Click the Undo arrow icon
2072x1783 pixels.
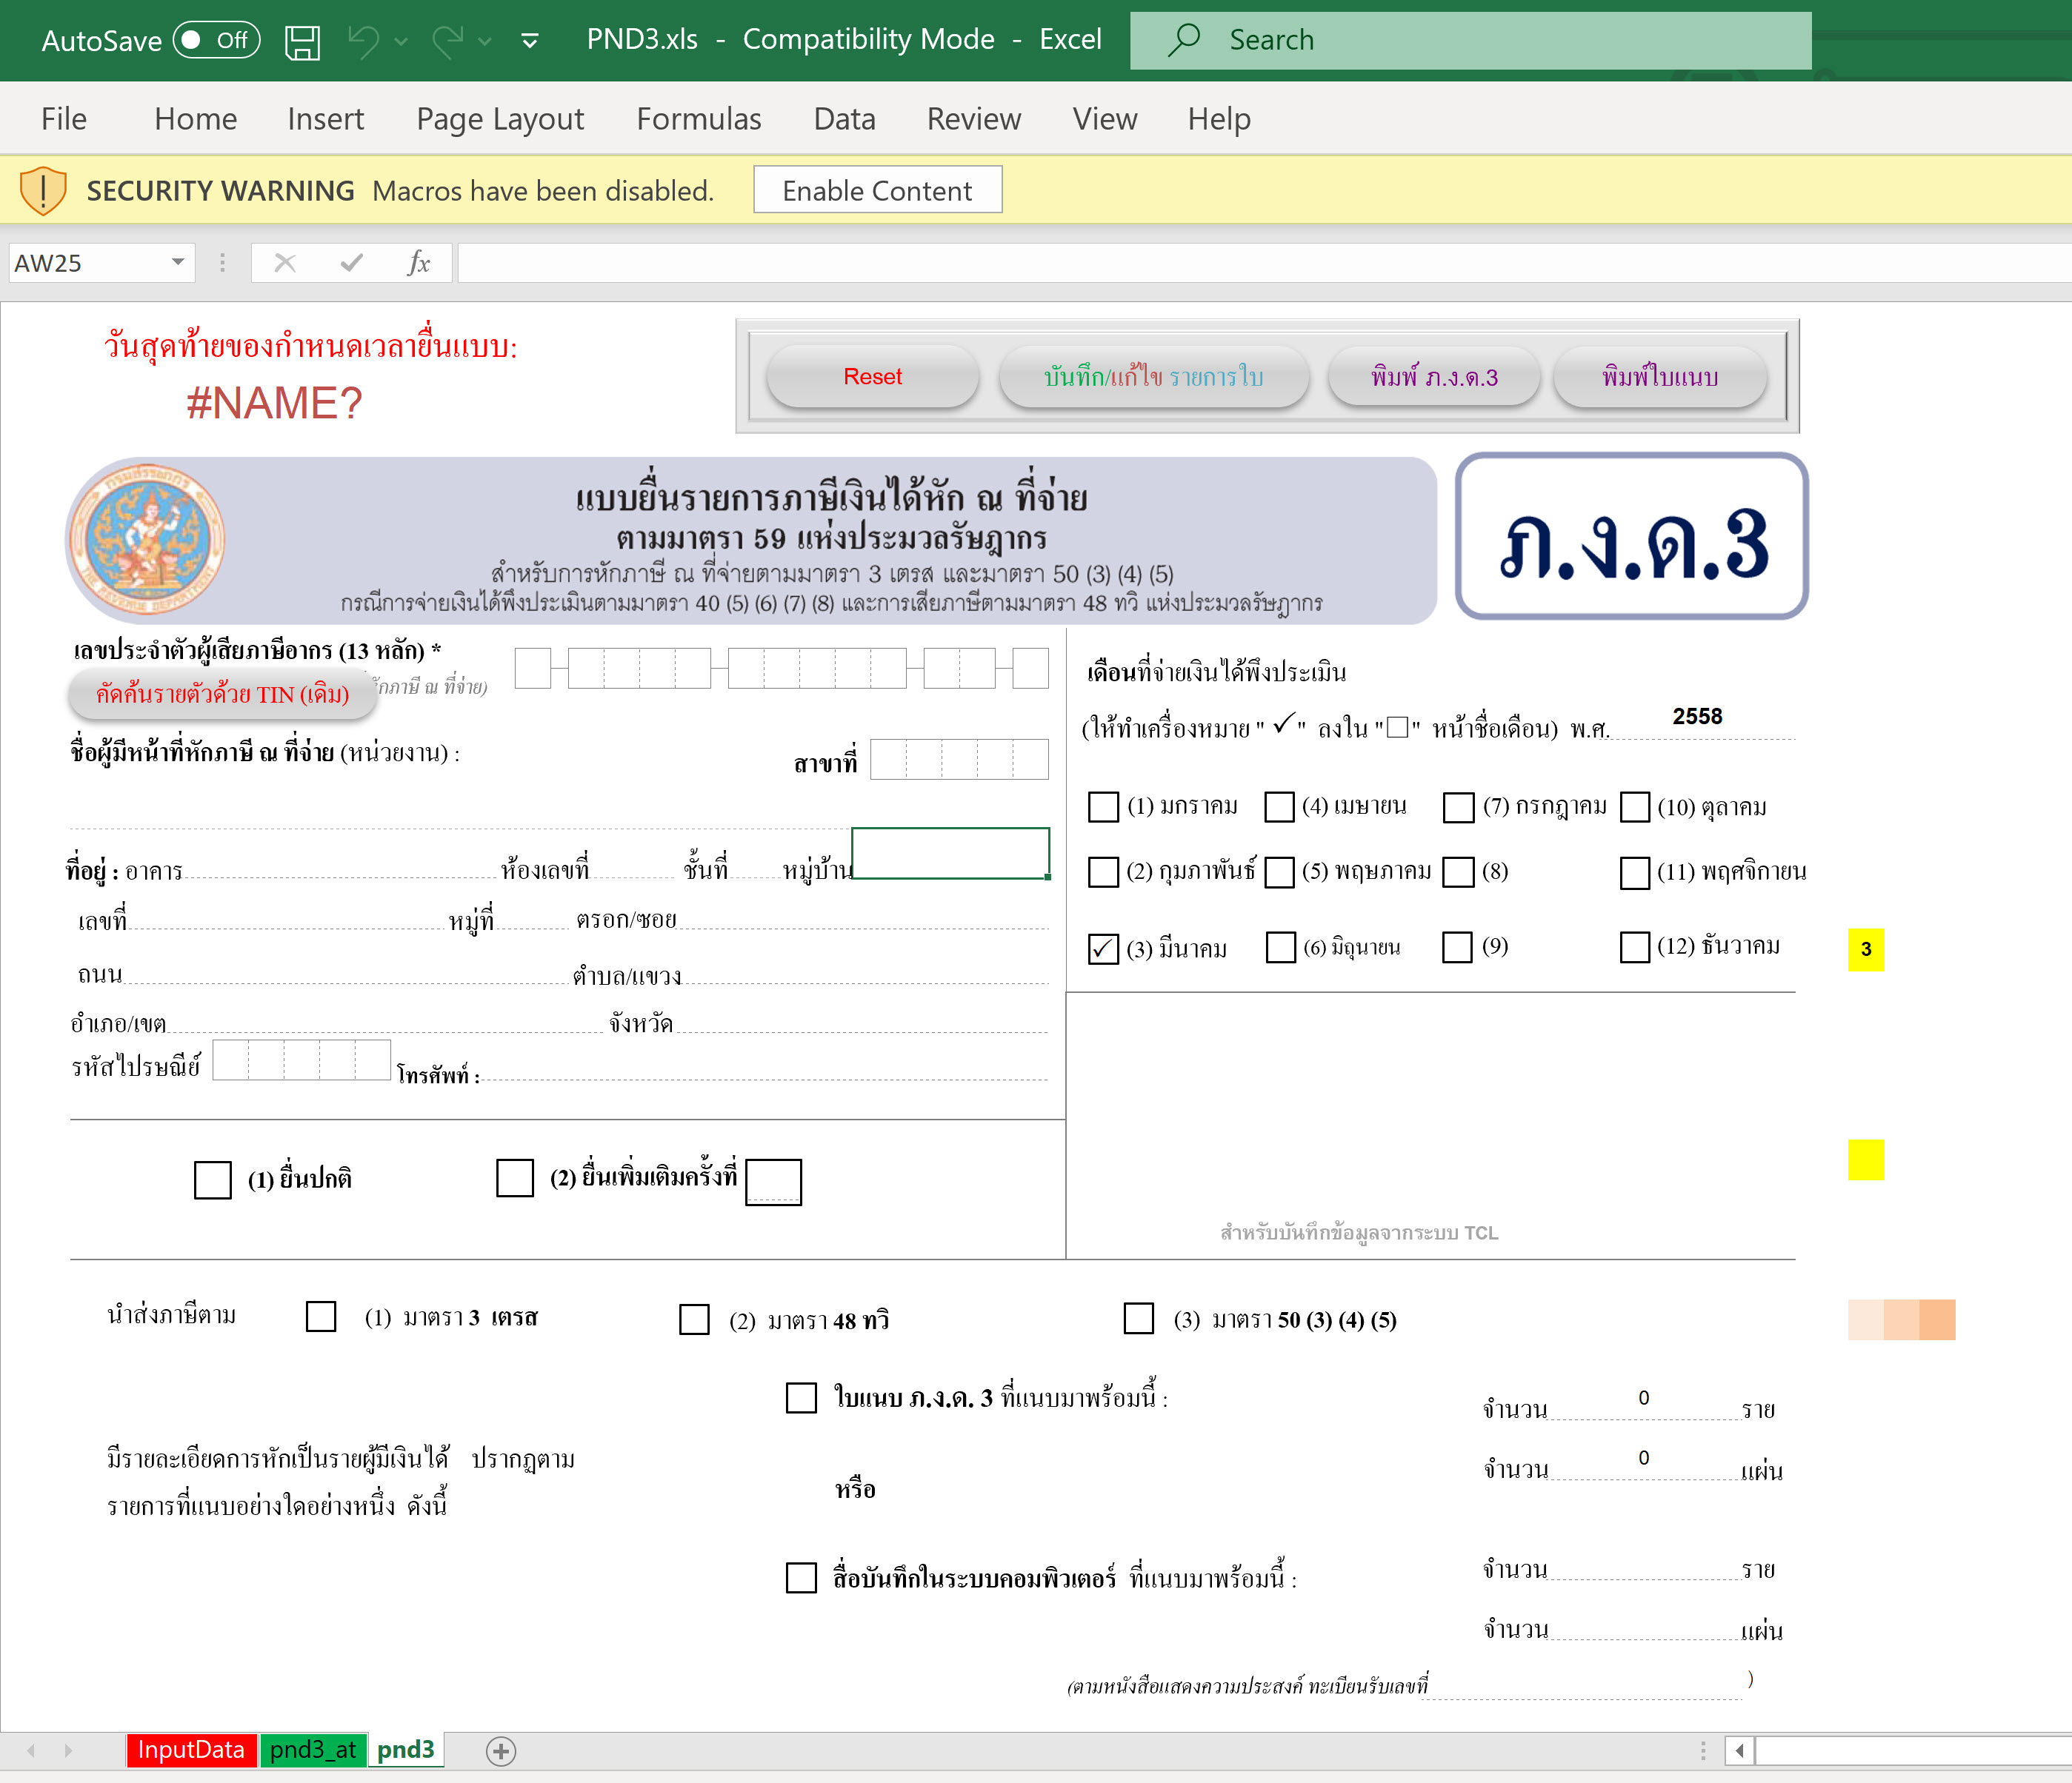[364, 41]
